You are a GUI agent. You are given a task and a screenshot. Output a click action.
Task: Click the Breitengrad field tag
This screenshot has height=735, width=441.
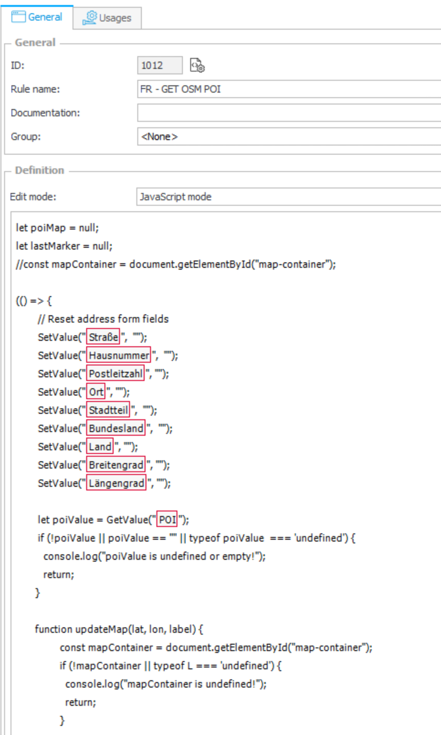pos(116,465)
